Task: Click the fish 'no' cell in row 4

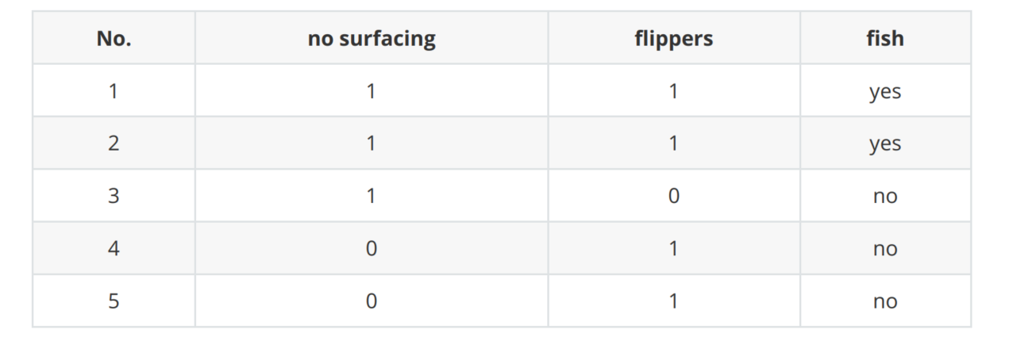Action: [x=884, y=249]
